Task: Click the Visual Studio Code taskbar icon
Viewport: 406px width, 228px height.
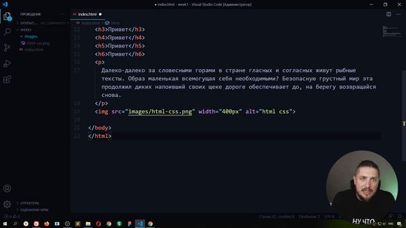Action: pos(140,224)
